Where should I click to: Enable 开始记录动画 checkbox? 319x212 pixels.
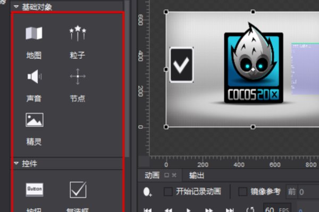pyautogui.click(x=168, y=191)
